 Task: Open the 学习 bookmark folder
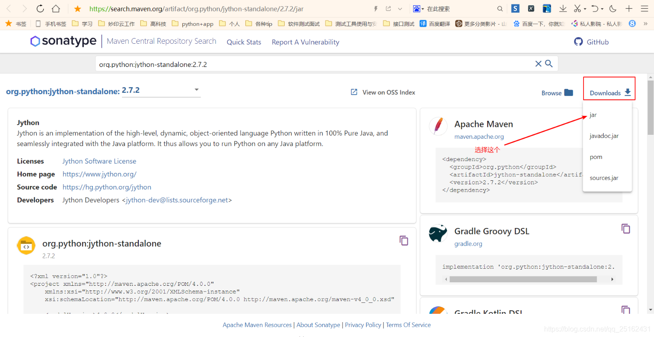[82, 24]
